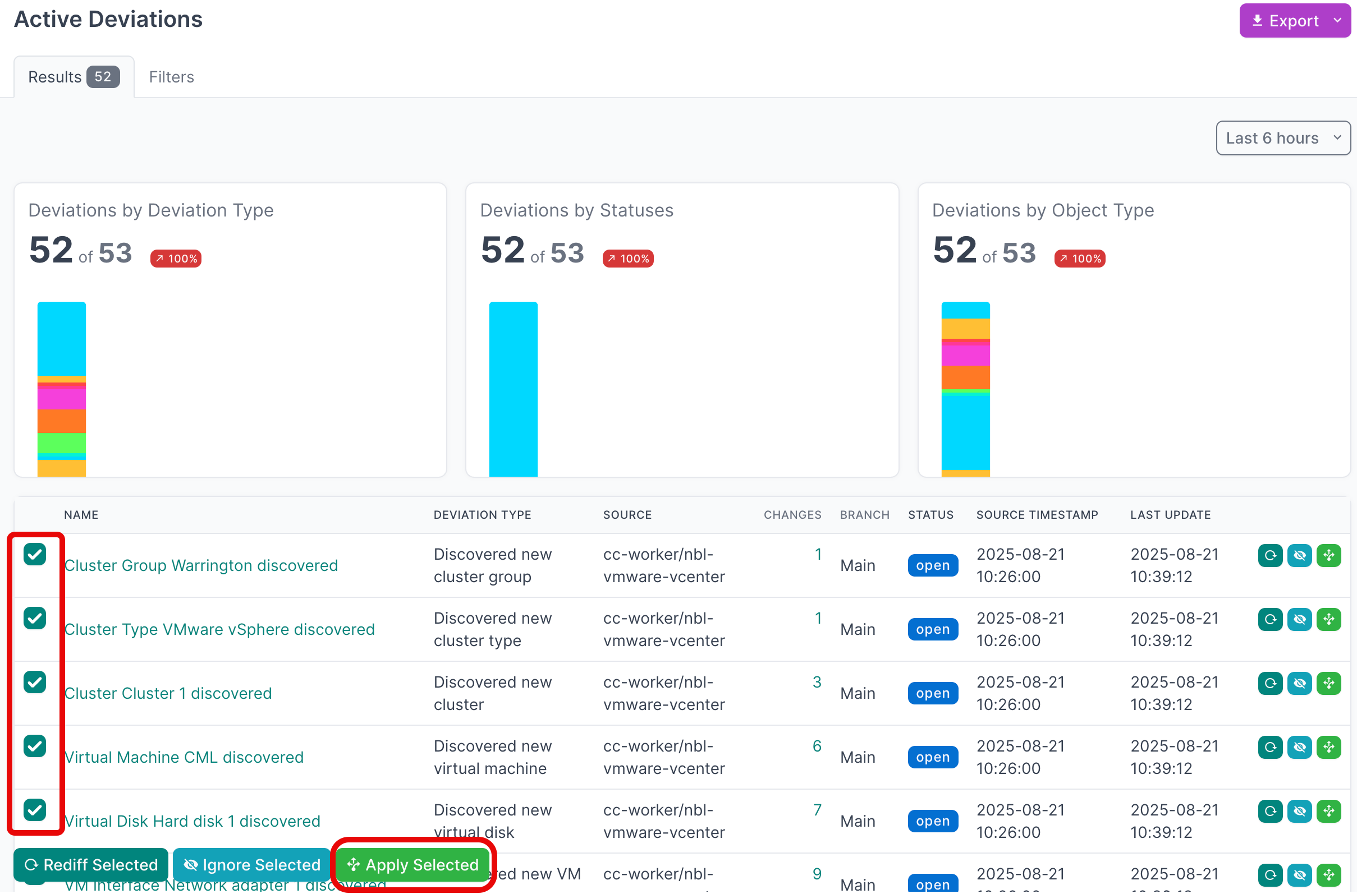This screenshot has height=894, width=1357.
Task: Click ignore icon for Cluster Group Warrington row
Action: click(1299, 555)
